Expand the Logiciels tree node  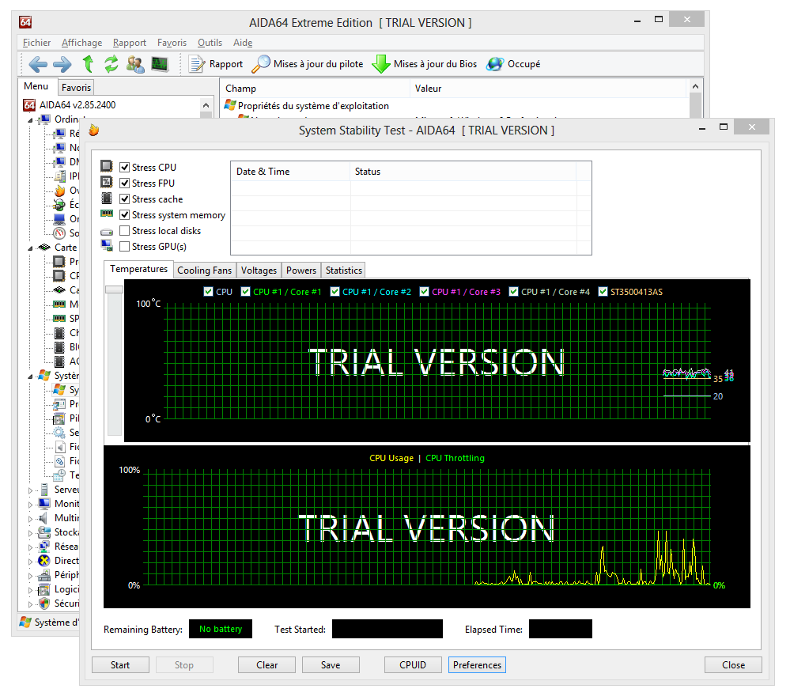[x=30, y=589]
